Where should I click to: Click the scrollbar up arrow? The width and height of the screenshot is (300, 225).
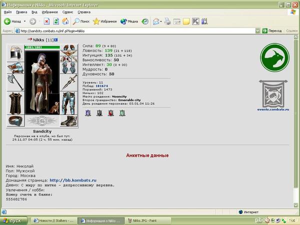(296, 37)
